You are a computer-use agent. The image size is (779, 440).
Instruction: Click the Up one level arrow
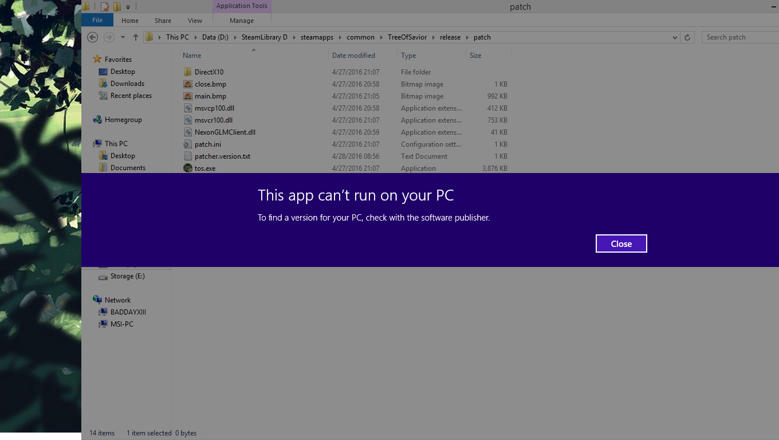point(135,37)
